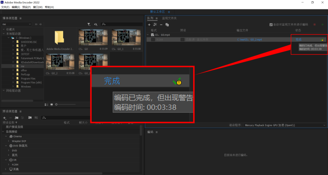Viewport: 328px width, 175px height.
Task: Open the me path dropdown
Action: point(16,24)
